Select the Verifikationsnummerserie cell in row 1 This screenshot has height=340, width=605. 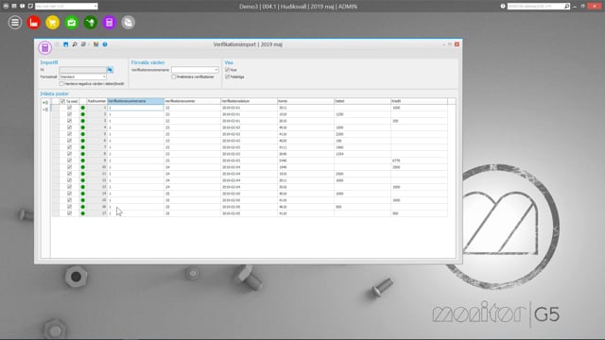point(135,108)
